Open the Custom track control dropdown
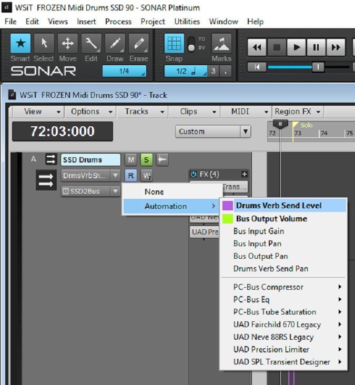Viewport: 355px width, 385px height. pyautogui.click(x=213, y=131)
